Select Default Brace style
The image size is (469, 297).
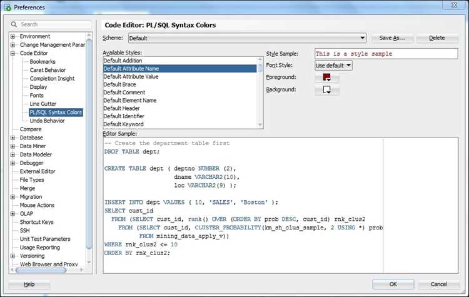point(179,84)
